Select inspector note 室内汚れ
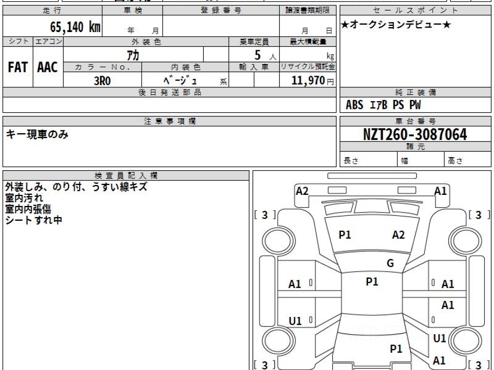The image size is (494, 370). point(24,198)
